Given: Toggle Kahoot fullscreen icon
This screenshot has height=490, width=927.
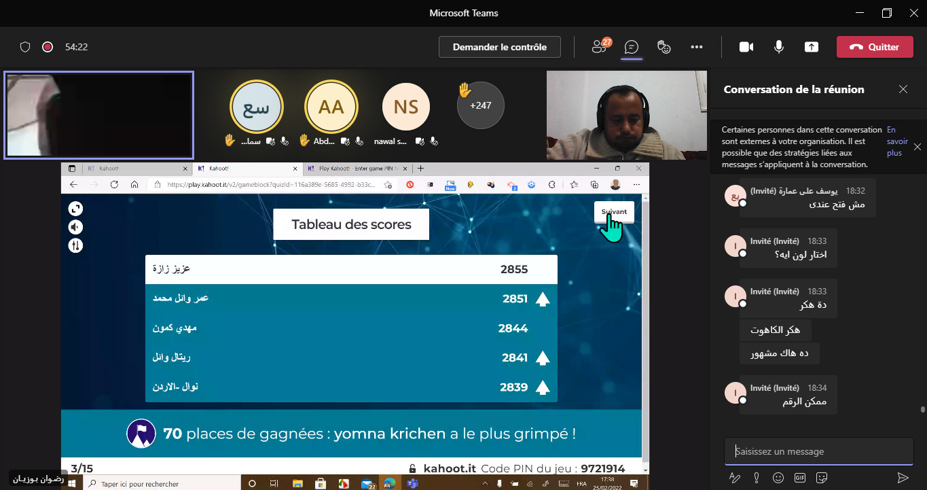Looking at the screenshot, I should (75, 209).
